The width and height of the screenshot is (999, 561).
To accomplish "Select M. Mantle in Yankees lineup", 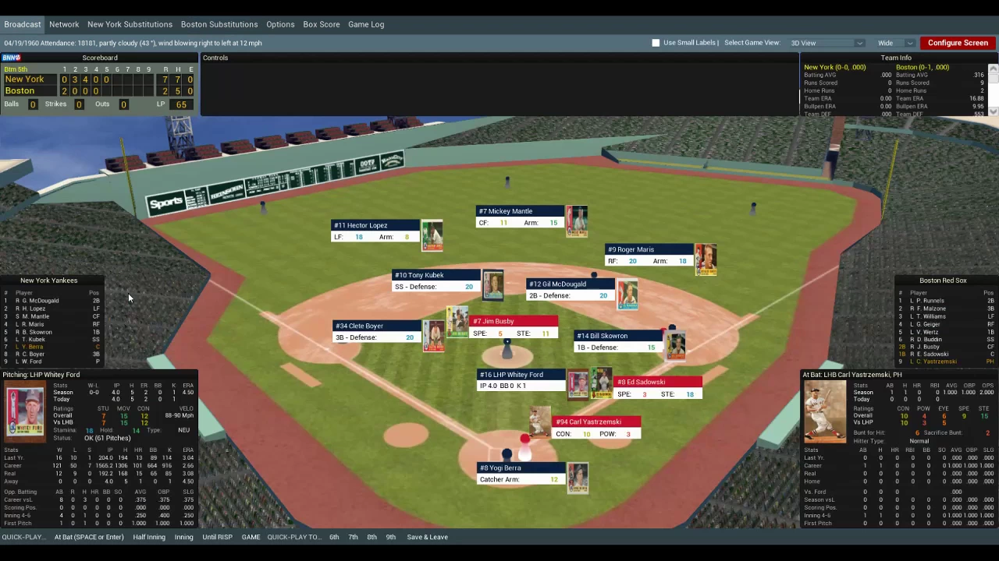I will pyautogui.click(x=51, y=316).
